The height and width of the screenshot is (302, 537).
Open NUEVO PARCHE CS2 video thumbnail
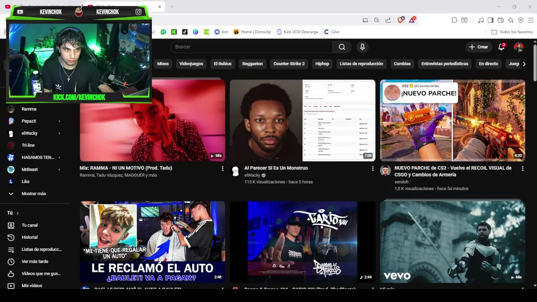453,120
